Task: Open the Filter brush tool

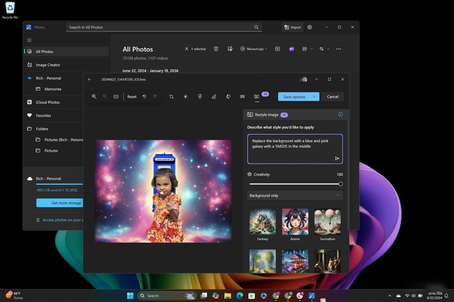Action: pyautogui.click(x=200, y=96)
